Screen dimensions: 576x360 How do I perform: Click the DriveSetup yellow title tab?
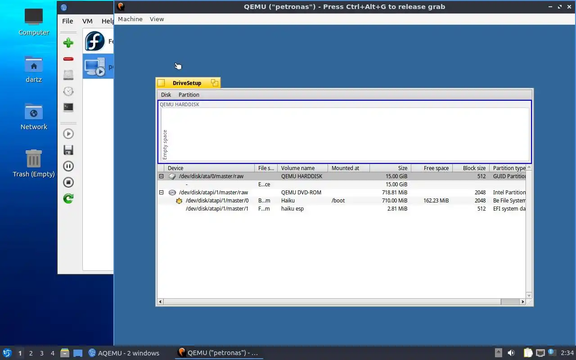click(x=188, y=83)
